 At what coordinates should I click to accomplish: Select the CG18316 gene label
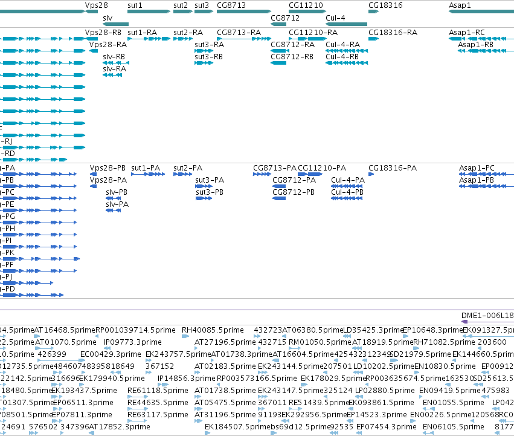(x=385, y=5)
